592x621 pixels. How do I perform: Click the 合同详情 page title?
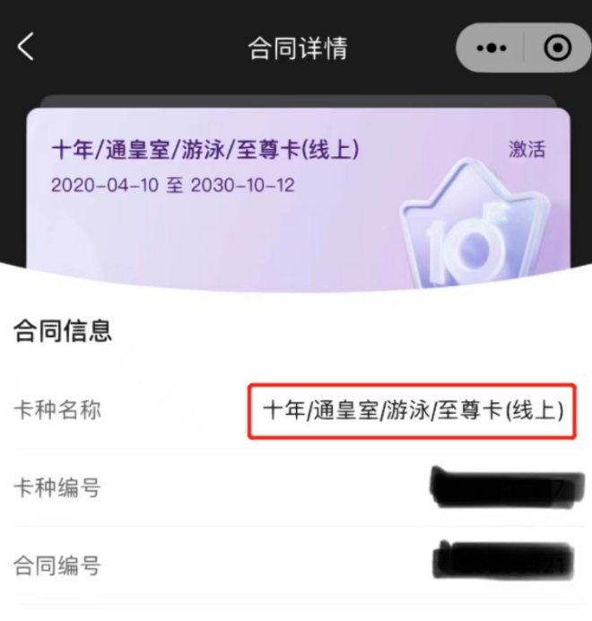298,48
